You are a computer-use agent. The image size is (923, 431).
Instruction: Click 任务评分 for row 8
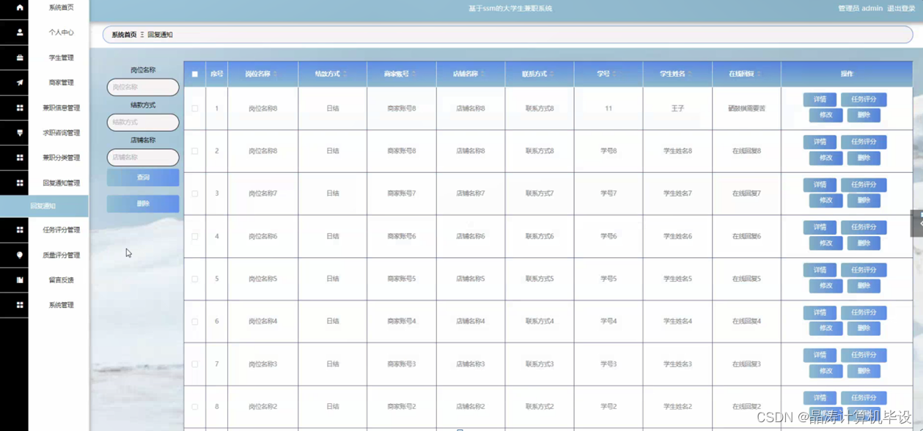864,397
